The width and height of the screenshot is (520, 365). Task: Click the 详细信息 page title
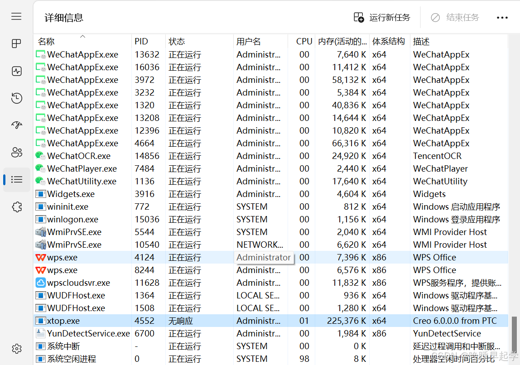tap(64, 18)
